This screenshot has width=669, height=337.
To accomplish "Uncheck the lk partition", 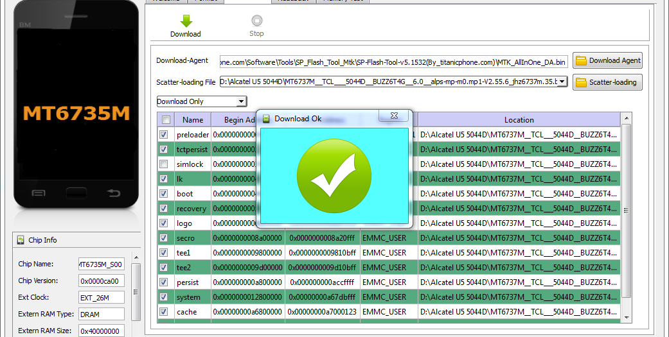I will click(163, 179).
